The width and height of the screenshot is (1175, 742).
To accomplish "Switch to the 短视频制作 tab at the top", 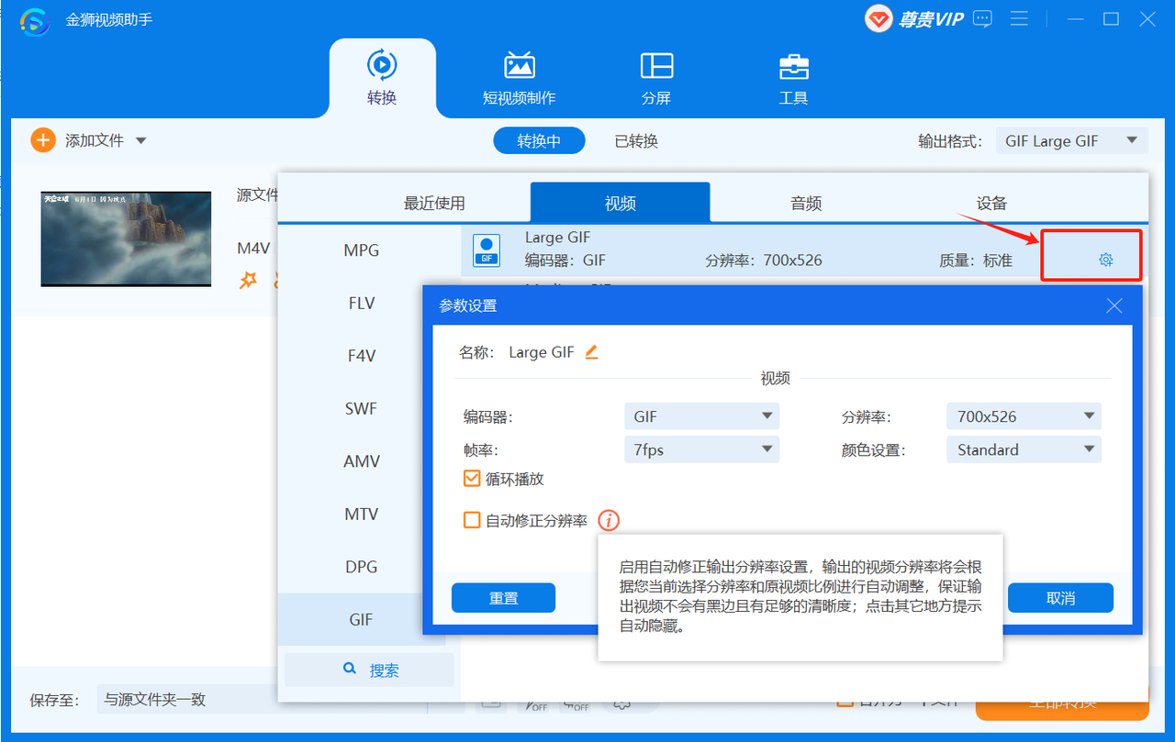I will [x=518, y=78].
